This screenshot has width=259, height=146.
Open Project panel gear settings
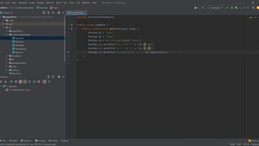(59, 13)
